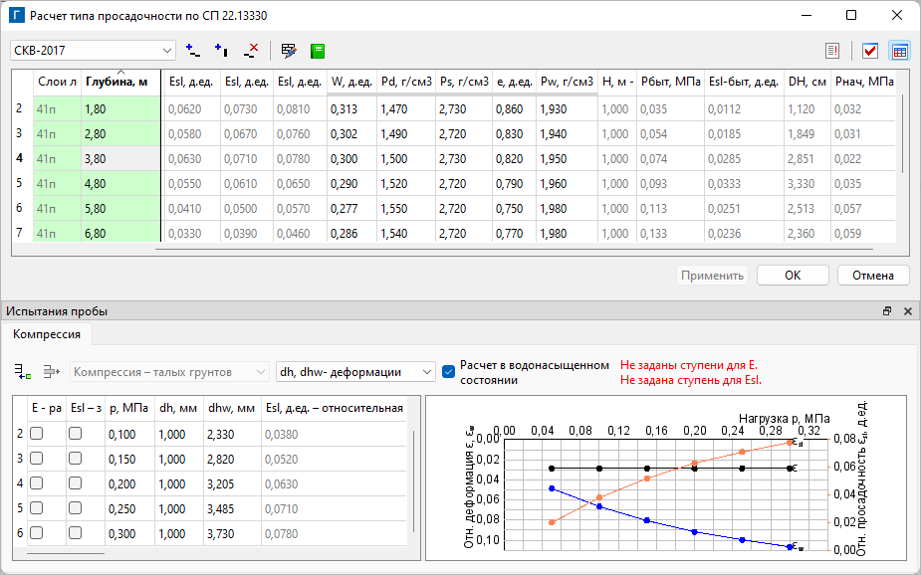Switch to the Компрессия tab

click(47, 334)
